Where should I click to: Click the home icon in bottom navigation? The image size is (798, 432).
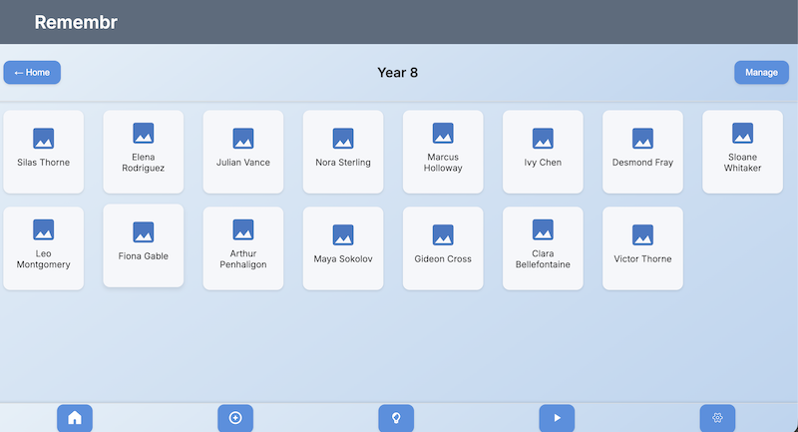(x=75, y=418)
